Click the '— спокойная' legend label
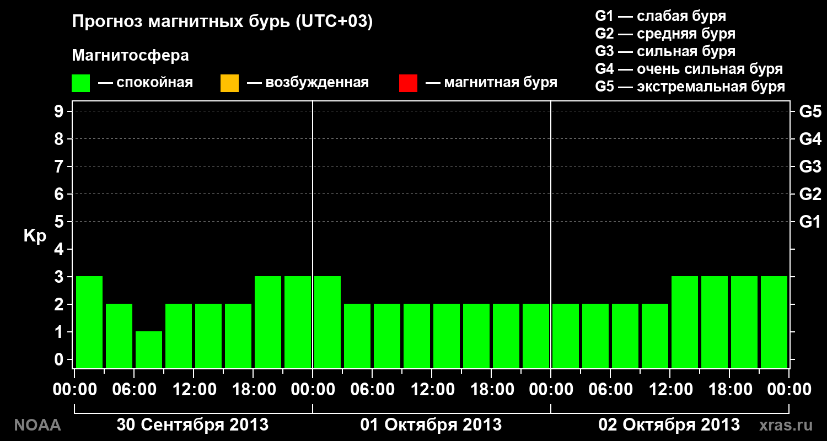 click(x=146, y=83)
